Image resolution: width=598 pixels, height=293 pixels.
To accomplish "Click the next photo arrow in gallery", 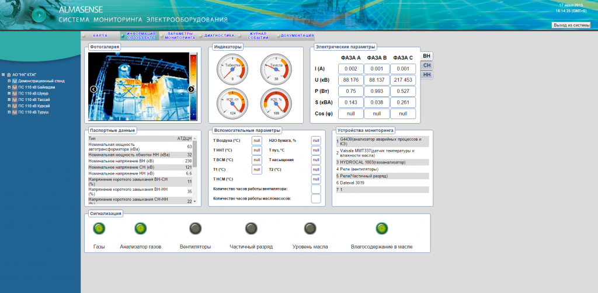I will (191, 89).
